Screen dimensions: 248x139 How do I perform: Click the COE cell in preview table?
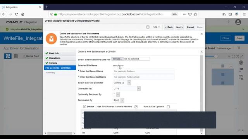(148, 133)
